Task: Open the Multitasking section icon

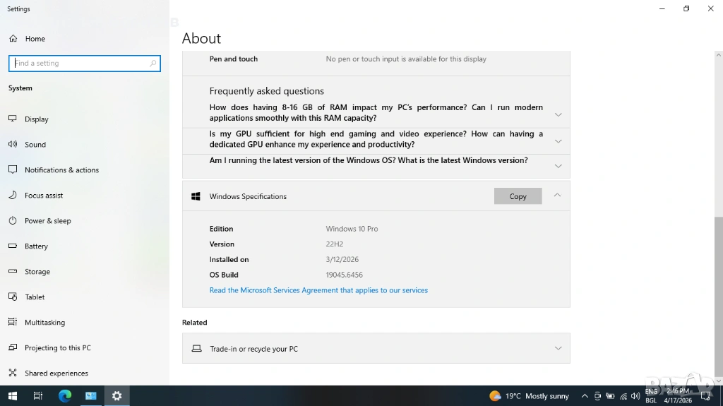Action: 13,323
